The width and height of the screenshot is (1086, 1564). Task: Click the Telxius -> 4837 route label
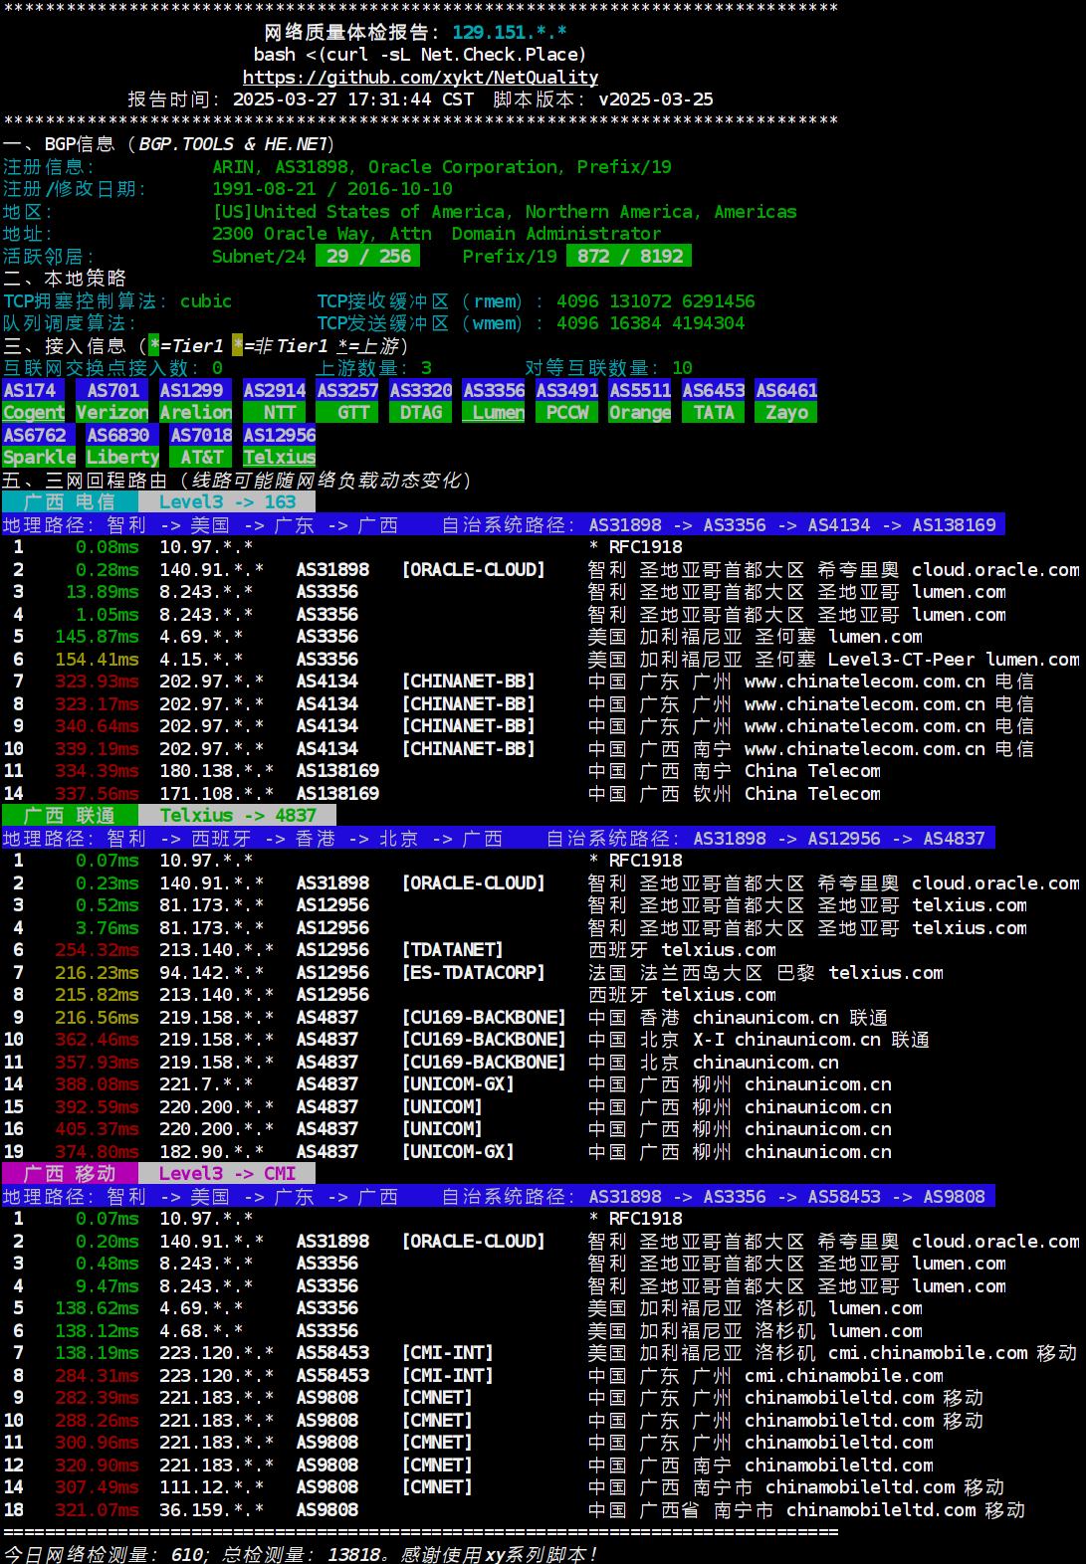tap(237, 816)
